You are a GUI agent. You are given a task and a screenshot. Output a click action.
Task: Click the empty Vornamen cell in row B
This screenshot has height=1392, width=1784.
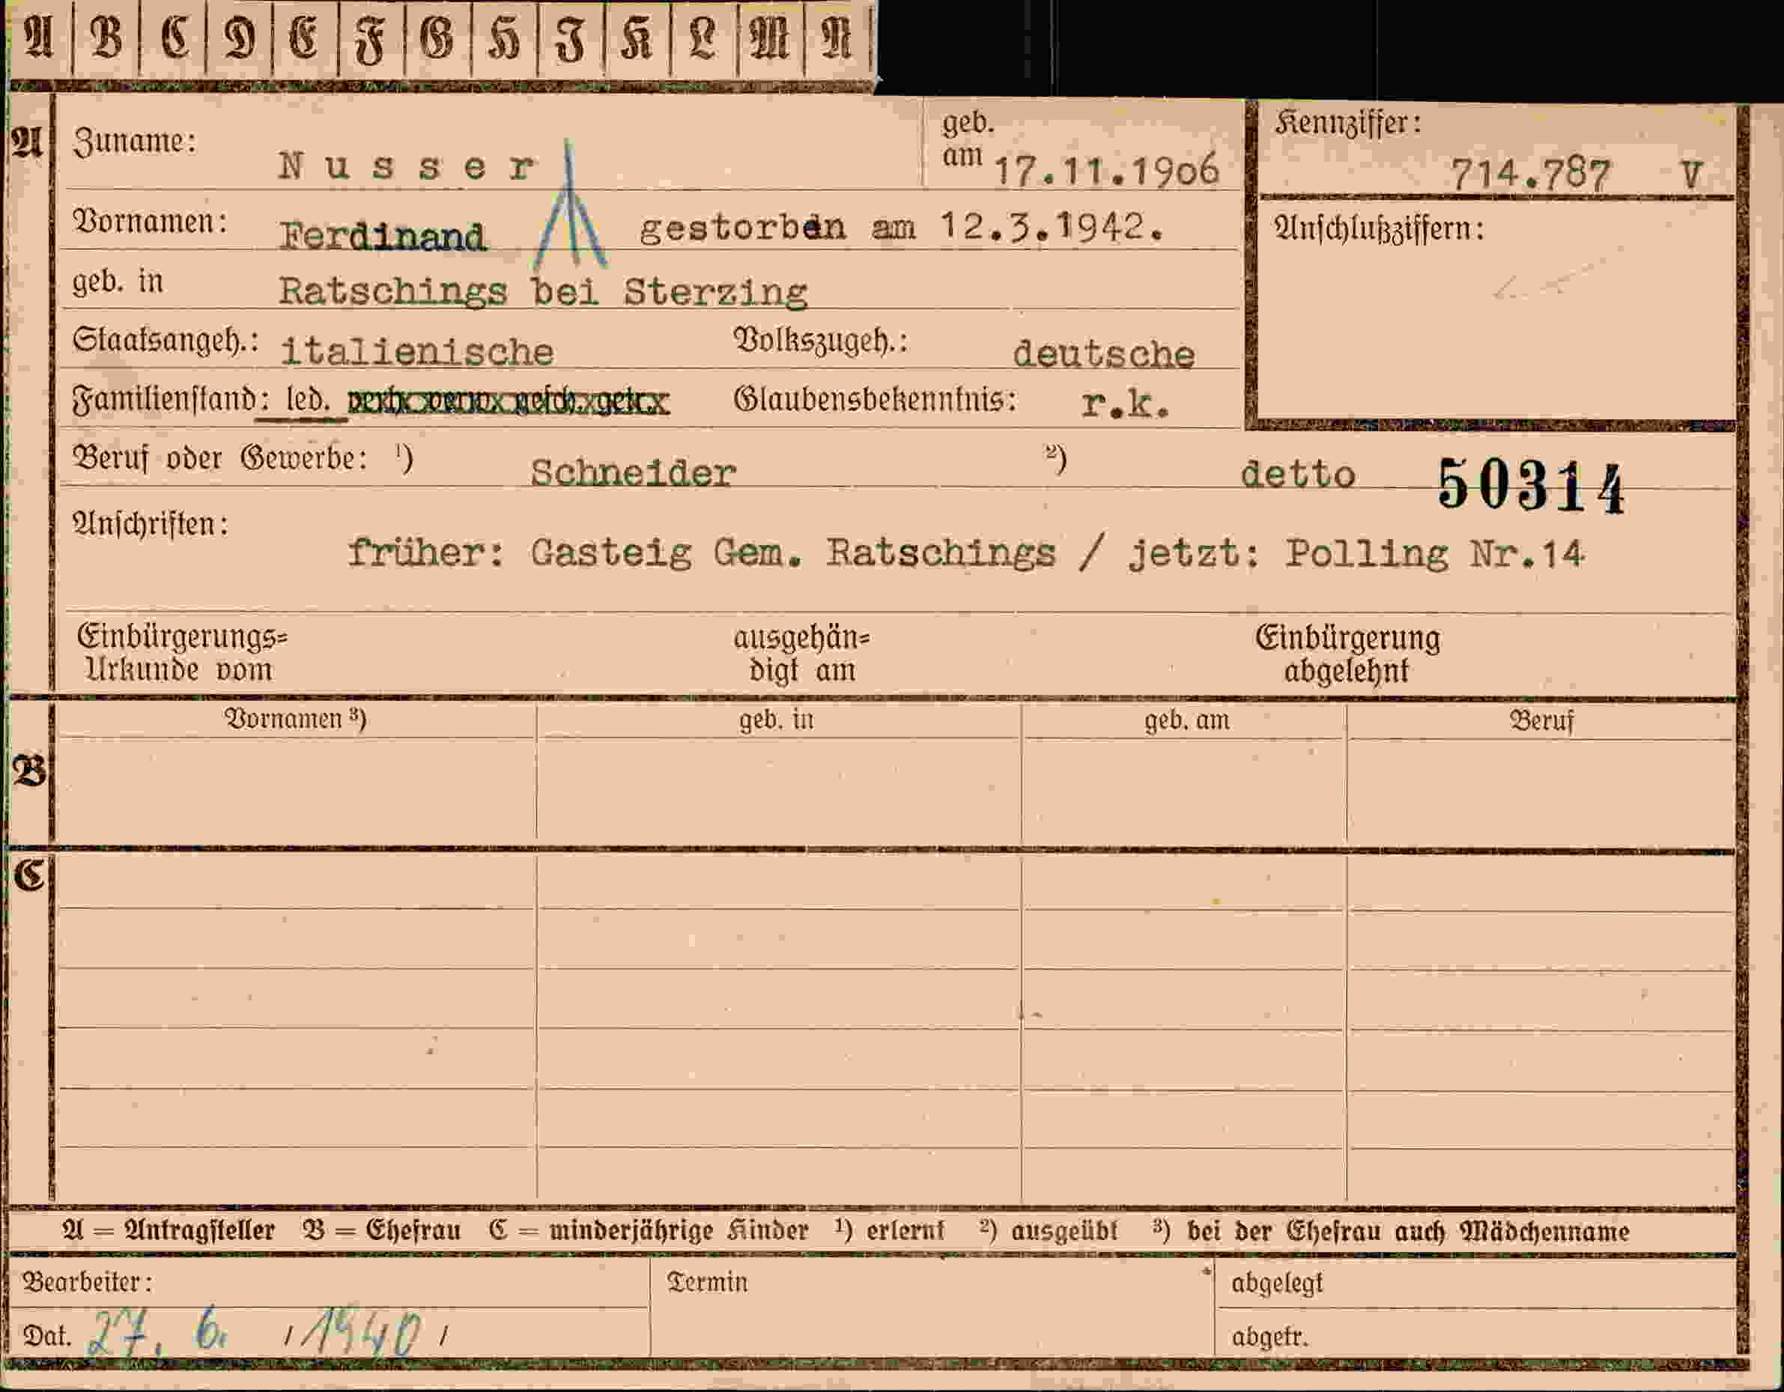296,788
